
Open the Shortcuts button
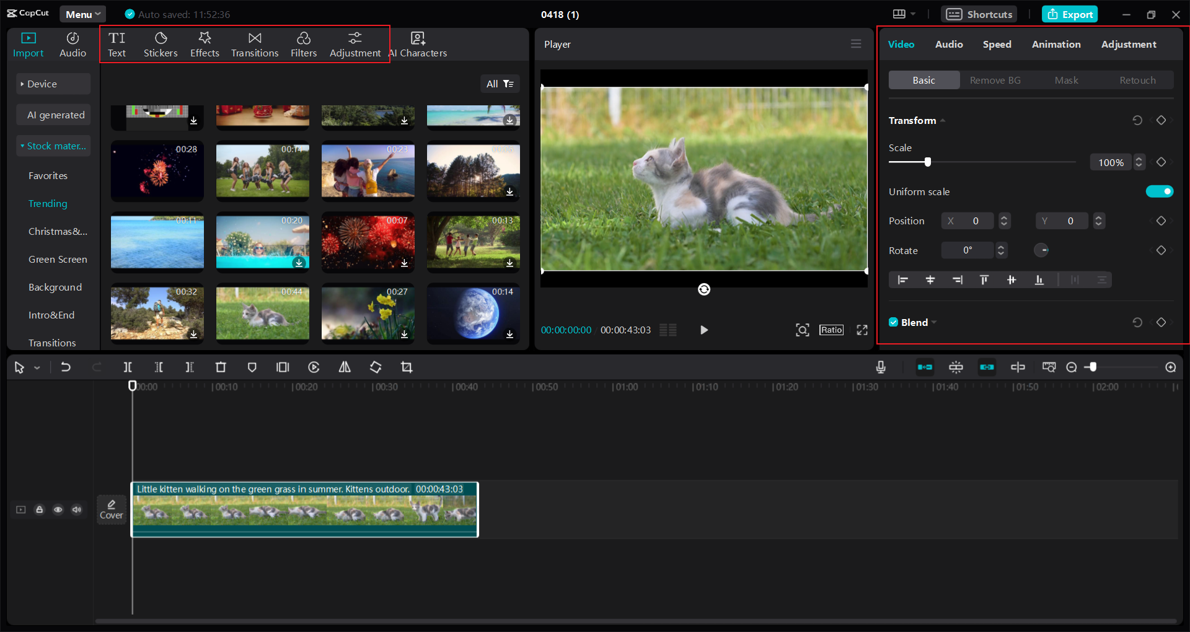click(979, 14)
